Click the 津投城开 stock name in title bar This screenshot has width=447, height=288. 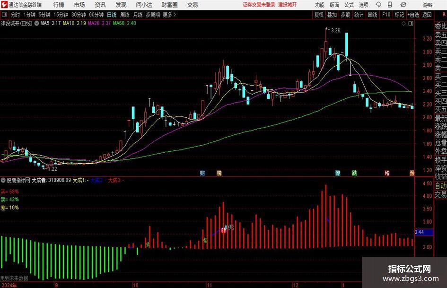coord(288,5)
